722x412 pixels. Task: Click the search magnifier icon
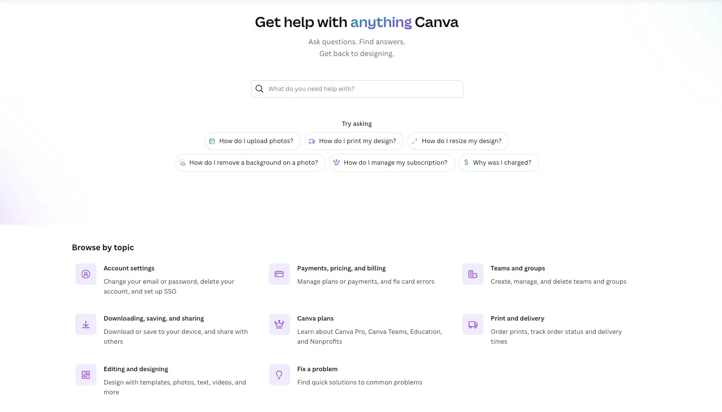(259, 88)
